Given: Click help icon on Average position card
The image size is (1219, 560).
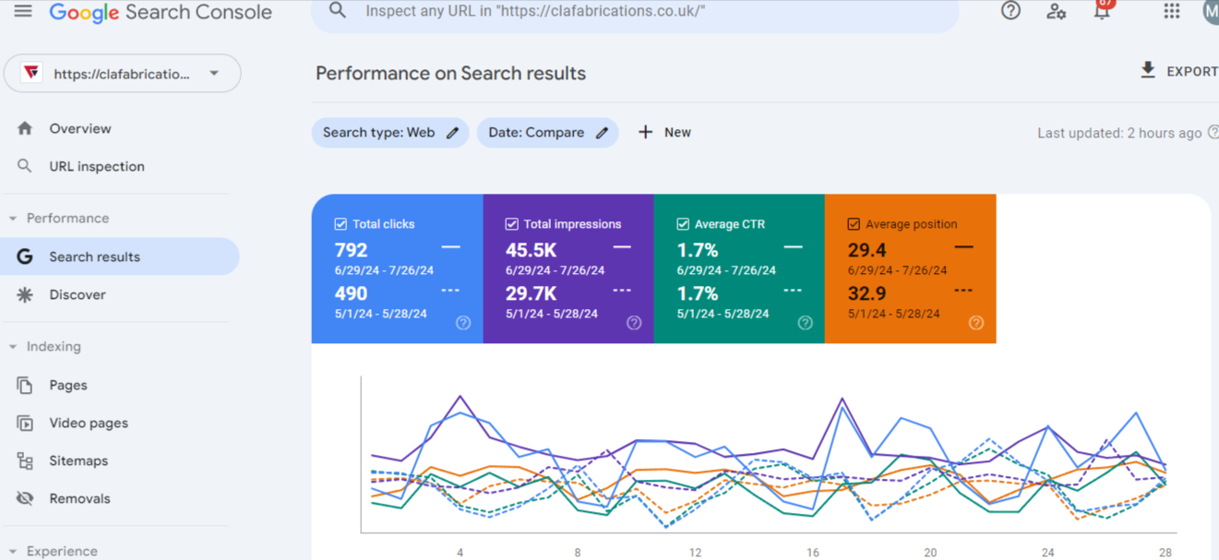Looking at the screenshot, I should 976,323.
